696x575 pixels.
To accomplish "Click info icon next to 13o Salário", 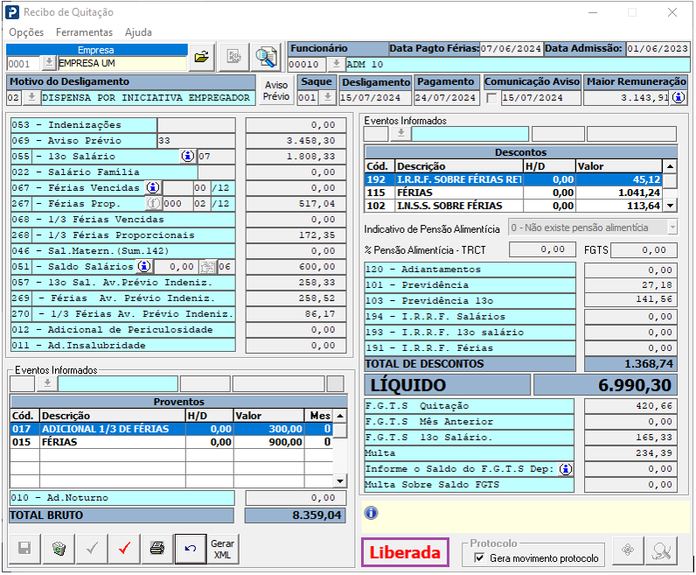I will click(187, 156).
